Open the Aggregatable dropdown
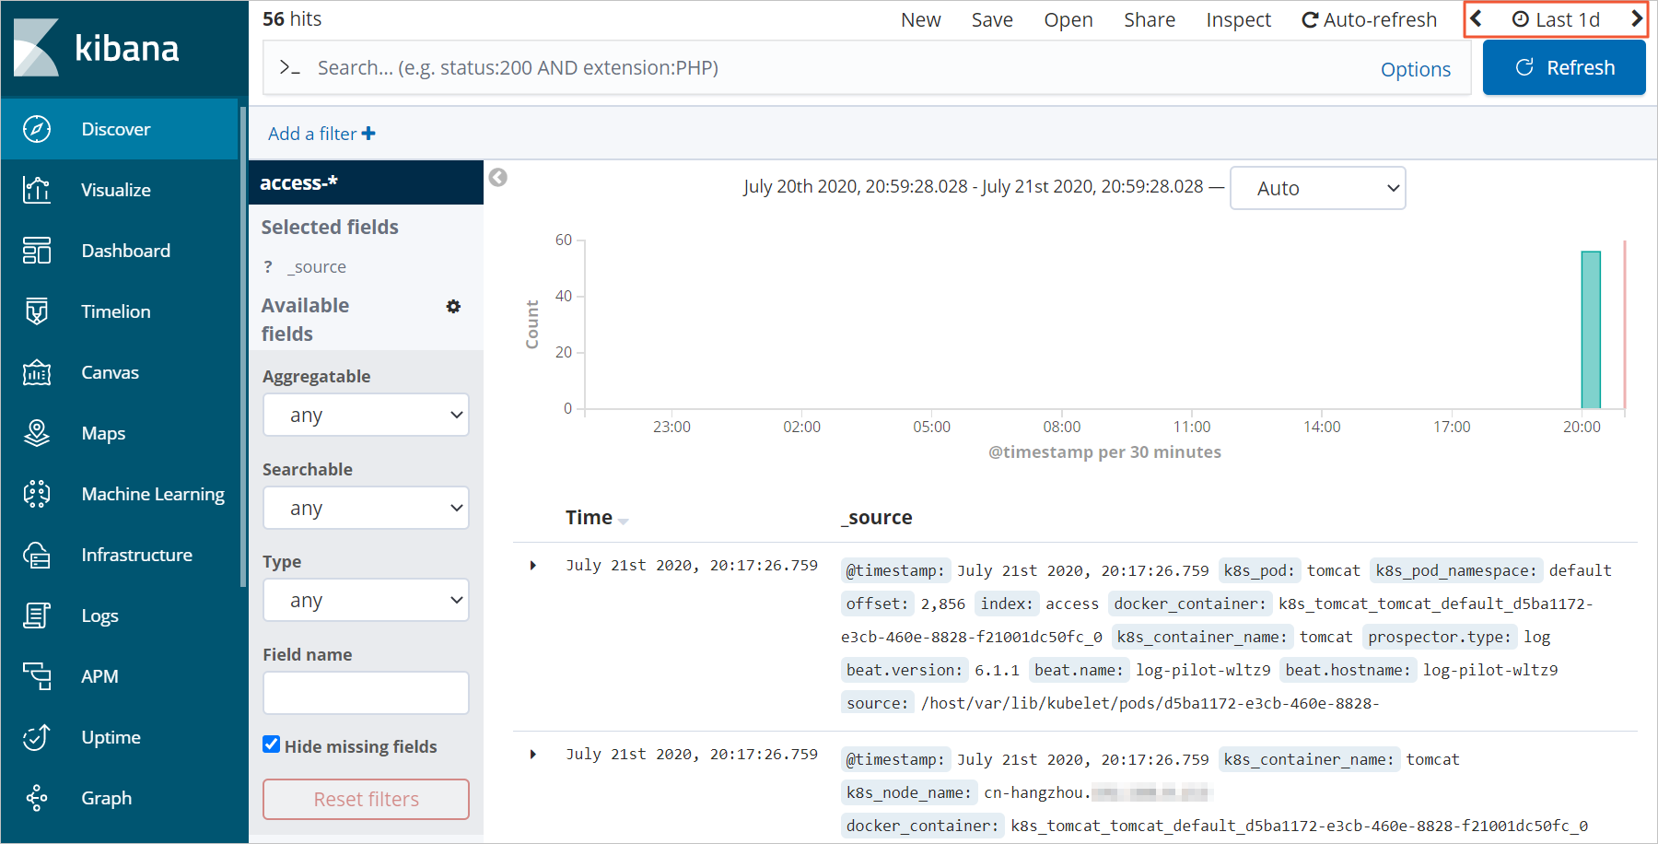 [366, 415]
